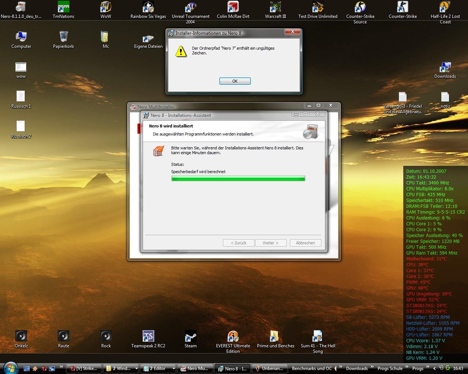This screenshot has height=374, width=468.
Task: Expand the Benchmarks und OC toolbar chevron
Action: (x=340, y=367)
